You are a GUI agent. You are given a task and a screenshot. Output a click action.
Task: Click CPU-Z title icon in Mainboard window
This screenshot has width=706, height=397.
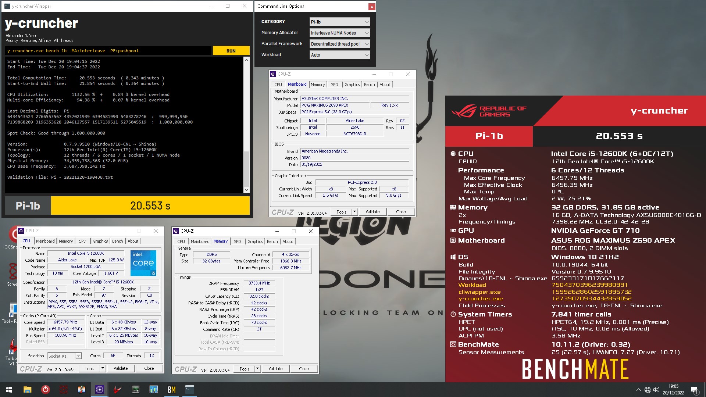(273, 74)
